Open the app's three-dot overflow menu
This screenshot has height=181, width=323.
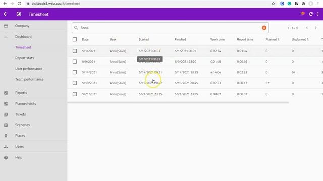[318, 14]
